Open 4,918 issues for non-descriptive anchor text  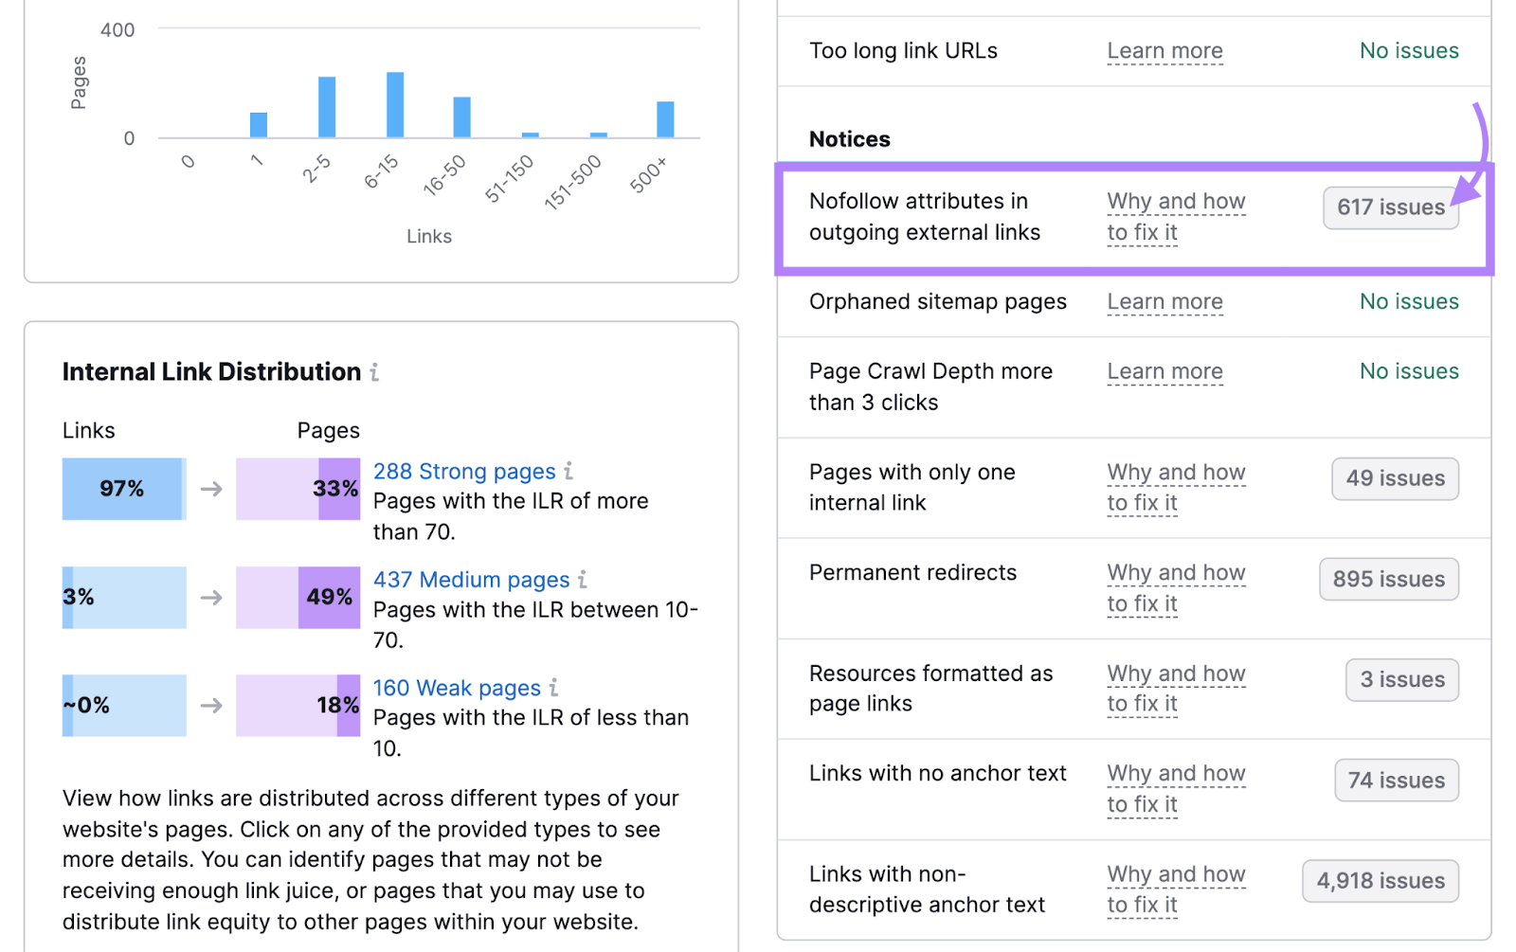tap(1380, 880)
